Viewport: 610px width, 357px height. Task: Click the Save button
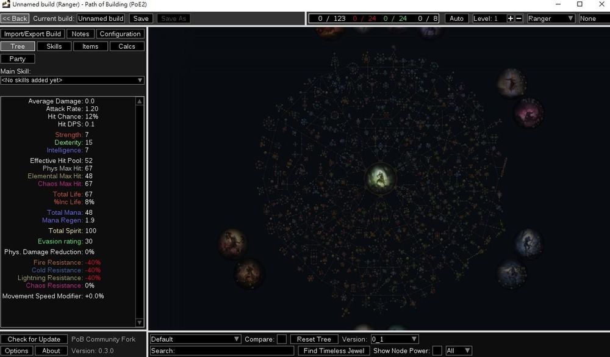[141, 18]
